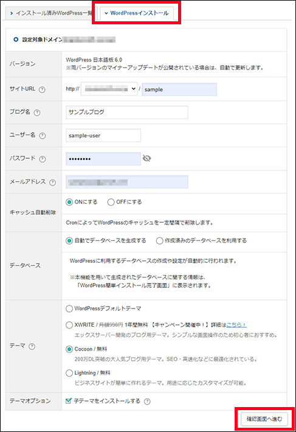Choose 自動でデータベースを生成する option

click(x=69, y=241)
